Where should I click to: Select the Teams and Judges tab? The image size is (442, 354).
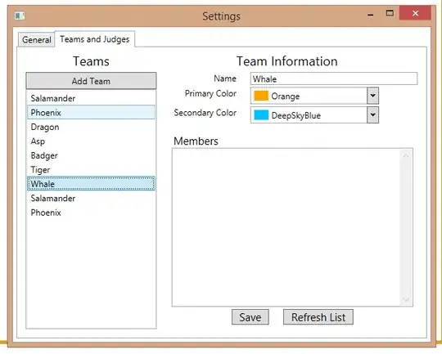tap(95, 39)
